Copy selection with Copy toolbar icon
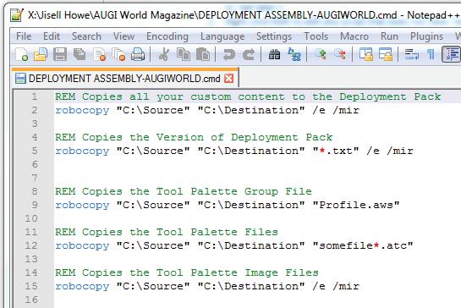This screenshot has width=461, height=308. coord(184,54)
